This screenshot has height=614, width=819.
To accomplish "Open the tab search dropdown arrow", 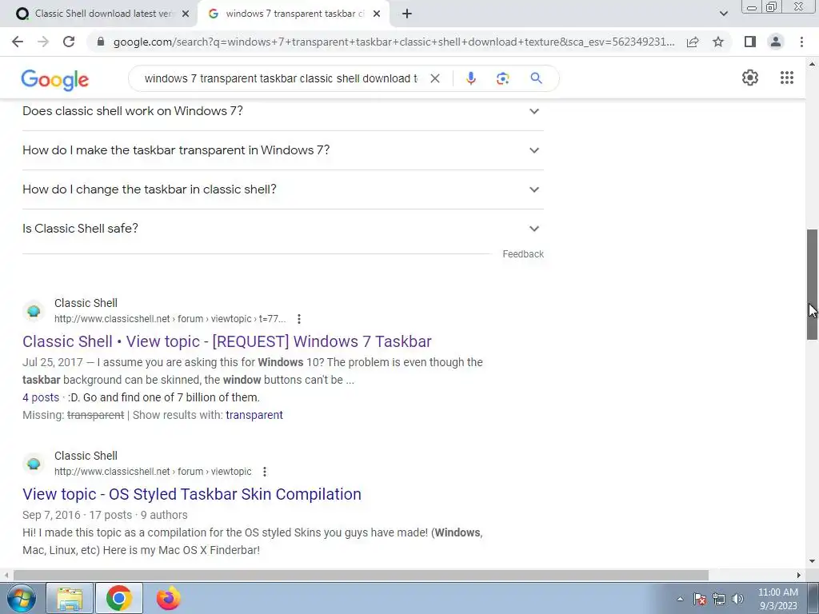I will [x=723, y=14].
